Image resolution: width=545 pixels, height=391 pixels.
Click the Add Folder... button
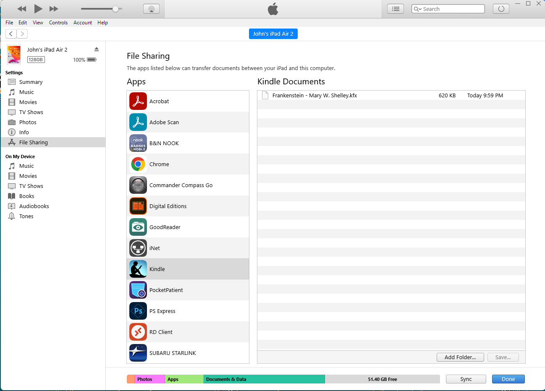(460, 357)
